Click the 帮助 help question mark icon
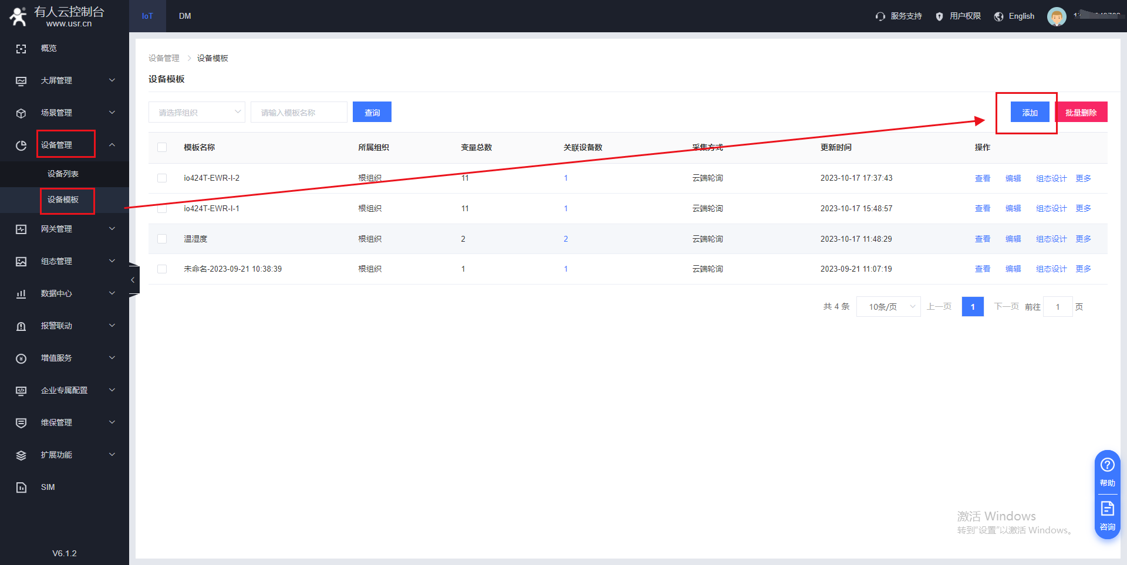The image size is (1127, 565). pyautogui.click(x=1107, y=465)
